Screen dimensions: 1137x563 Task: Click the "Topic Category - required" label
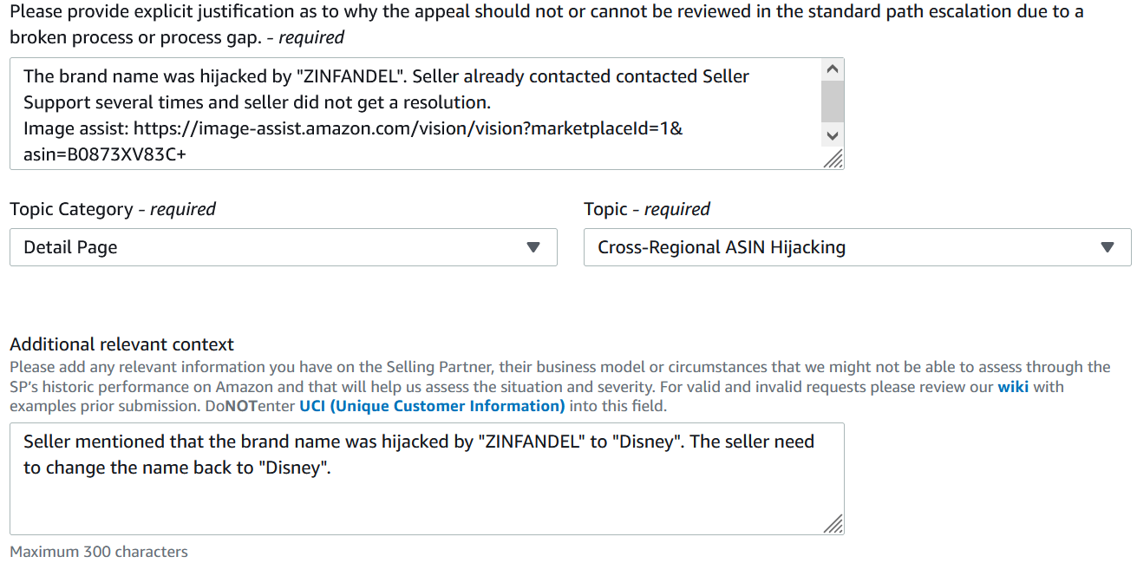point(113,209)
